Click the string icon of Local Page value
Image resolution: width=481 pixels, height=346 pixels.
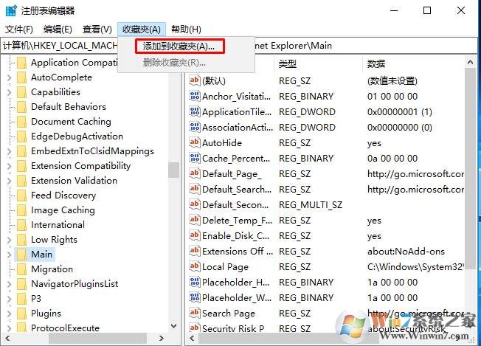tap(195, 266)
